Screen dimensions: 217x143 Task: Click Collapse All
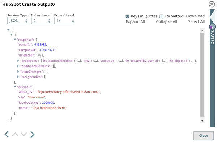[166, 22]
